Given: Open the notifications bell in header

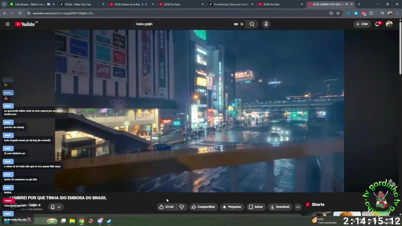Looking at the screenshot, I should [378, 24].
